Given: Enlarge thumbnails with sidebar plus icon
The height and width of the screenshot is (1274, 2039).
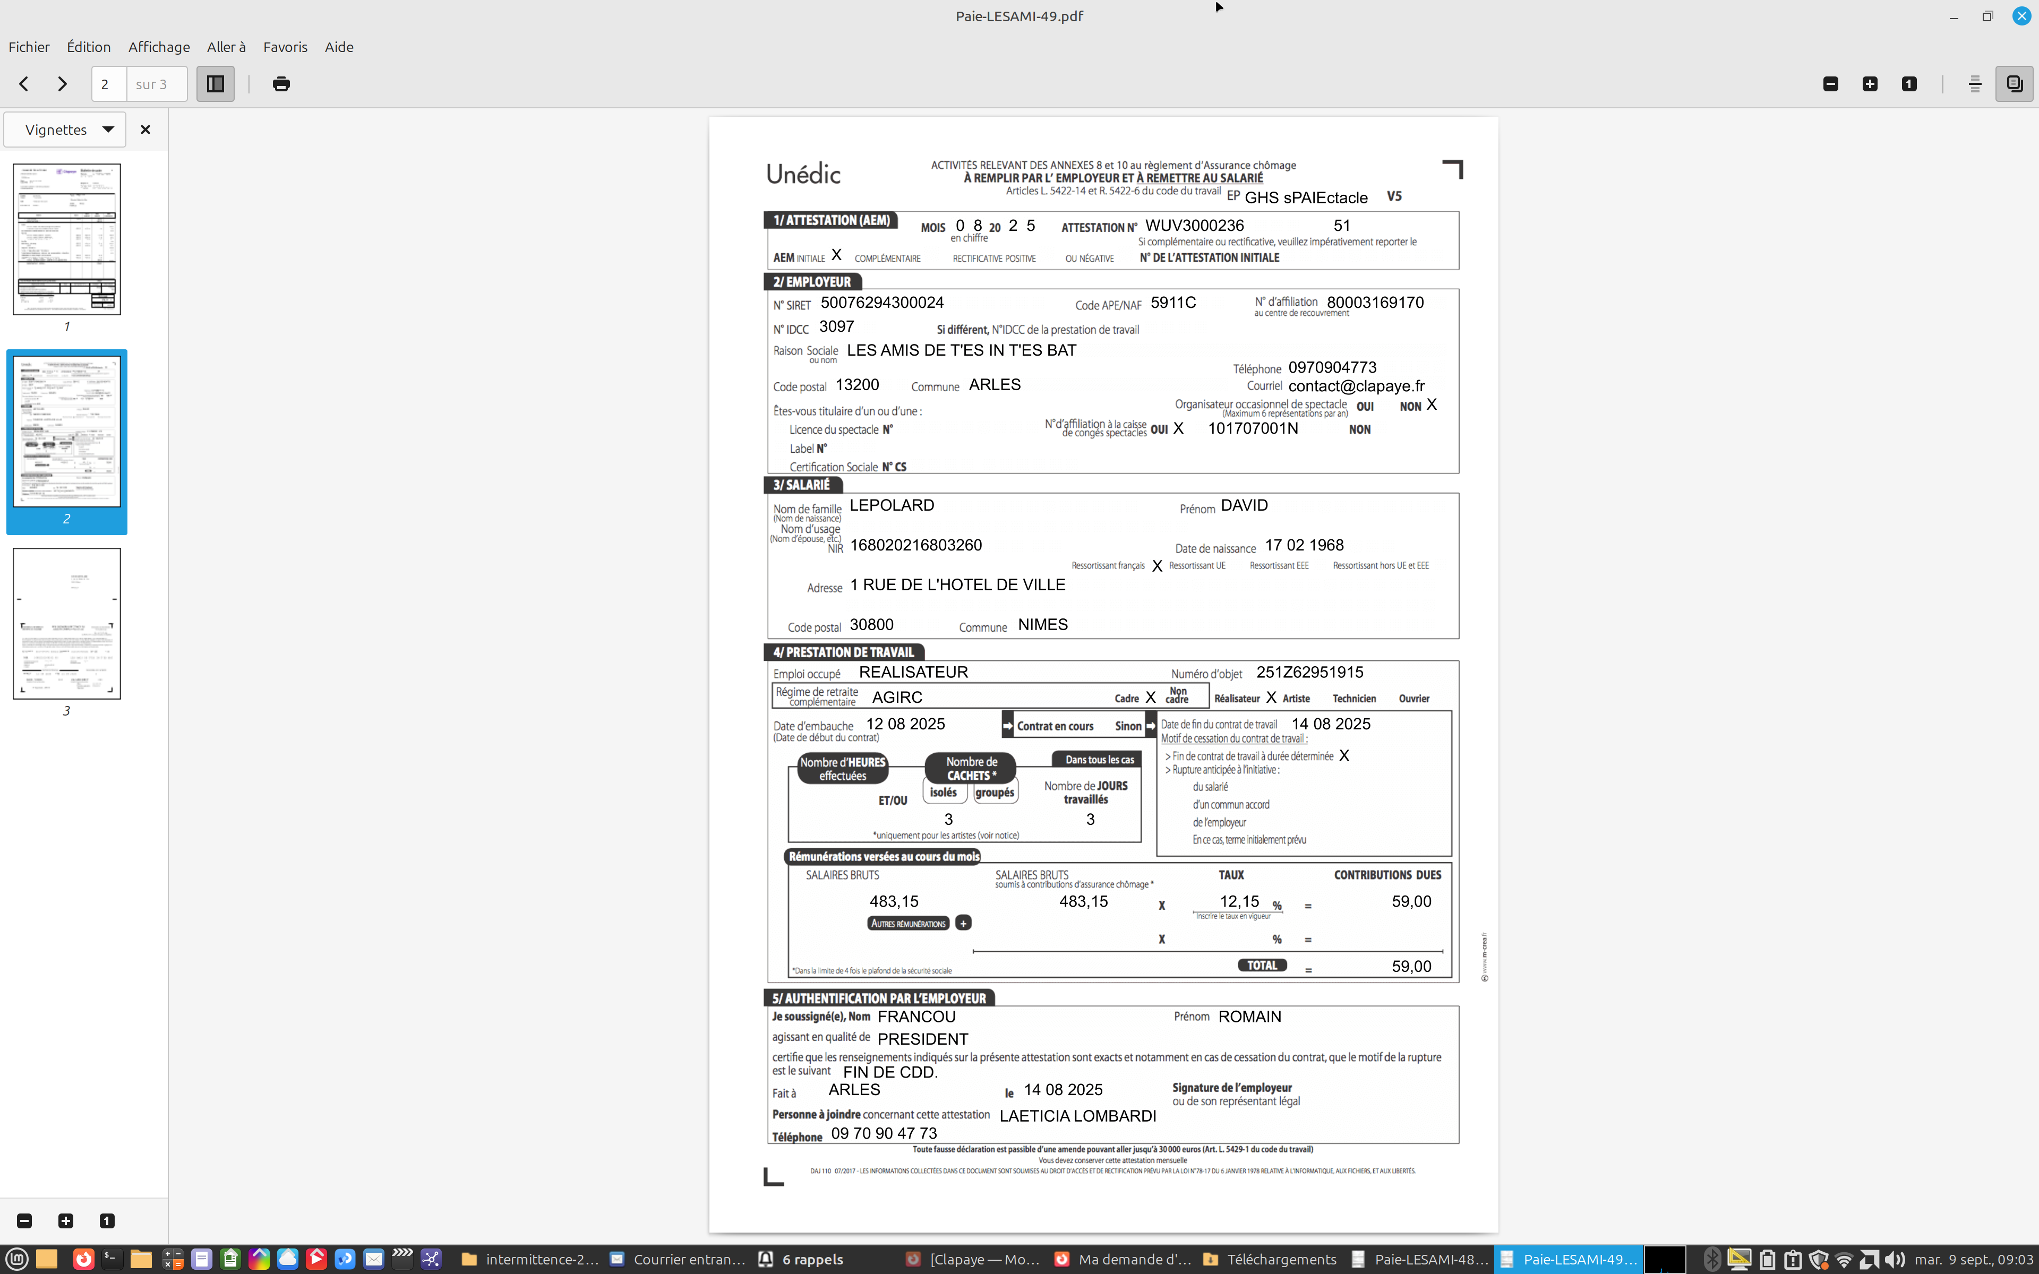Looking at the screenshot, I should (x=66, y=1221).
